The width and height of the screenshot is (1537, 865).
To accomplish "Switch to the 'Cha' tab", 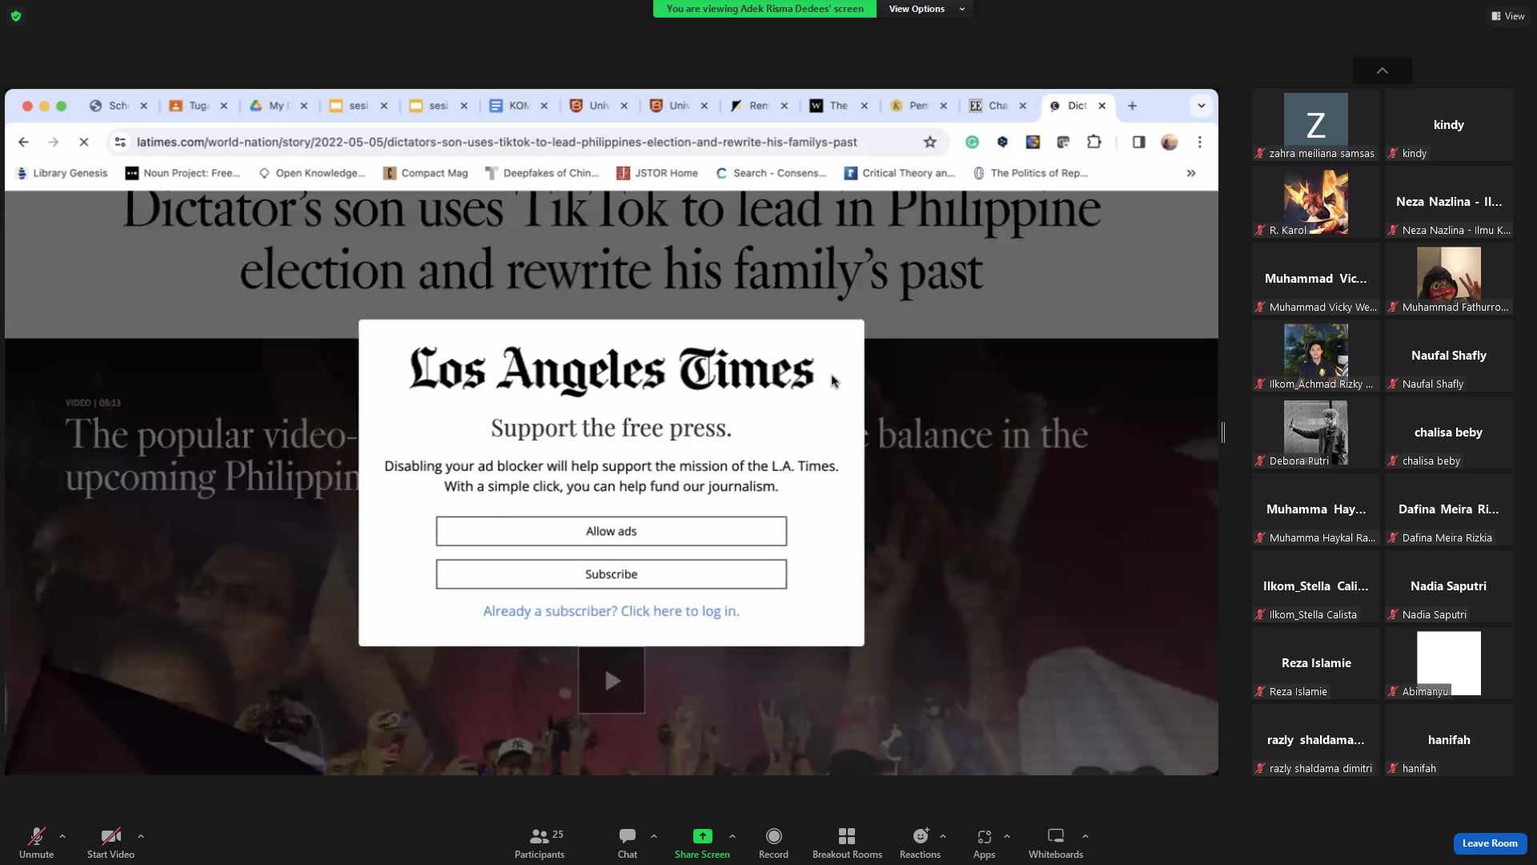I will [997, 106].
